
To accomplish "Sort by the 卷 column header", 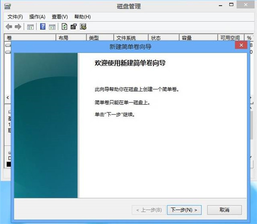I will click(x=30, y=38).
